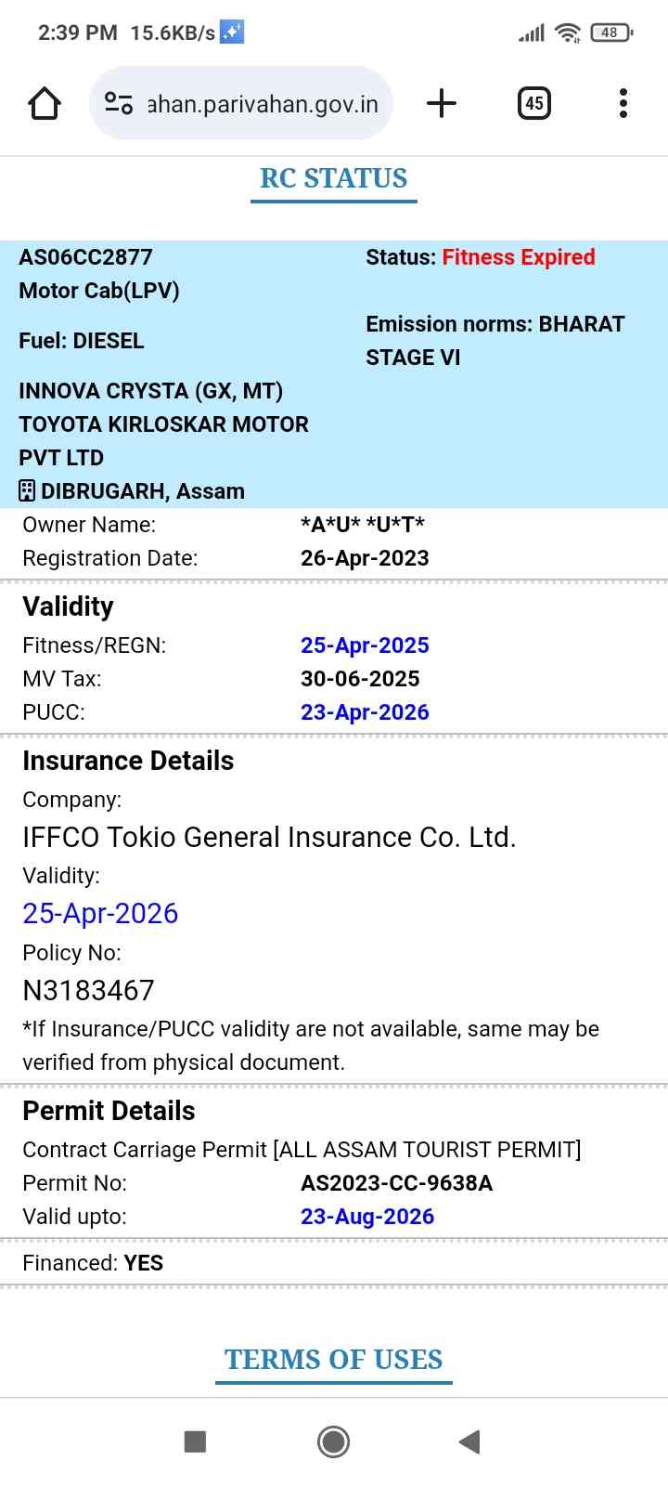Image resolution: width=668 pixels, height=1486 pixels.
Task: Tap the browser home icon
Action: tap(45, 103)
